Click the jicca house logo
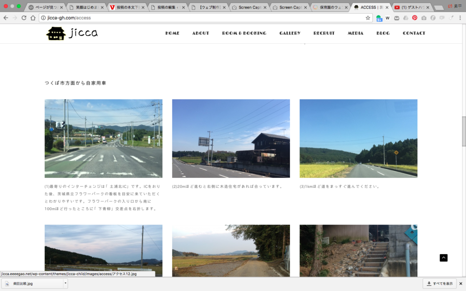The height and width of the screenshot is (291, 466). (56, 33)
